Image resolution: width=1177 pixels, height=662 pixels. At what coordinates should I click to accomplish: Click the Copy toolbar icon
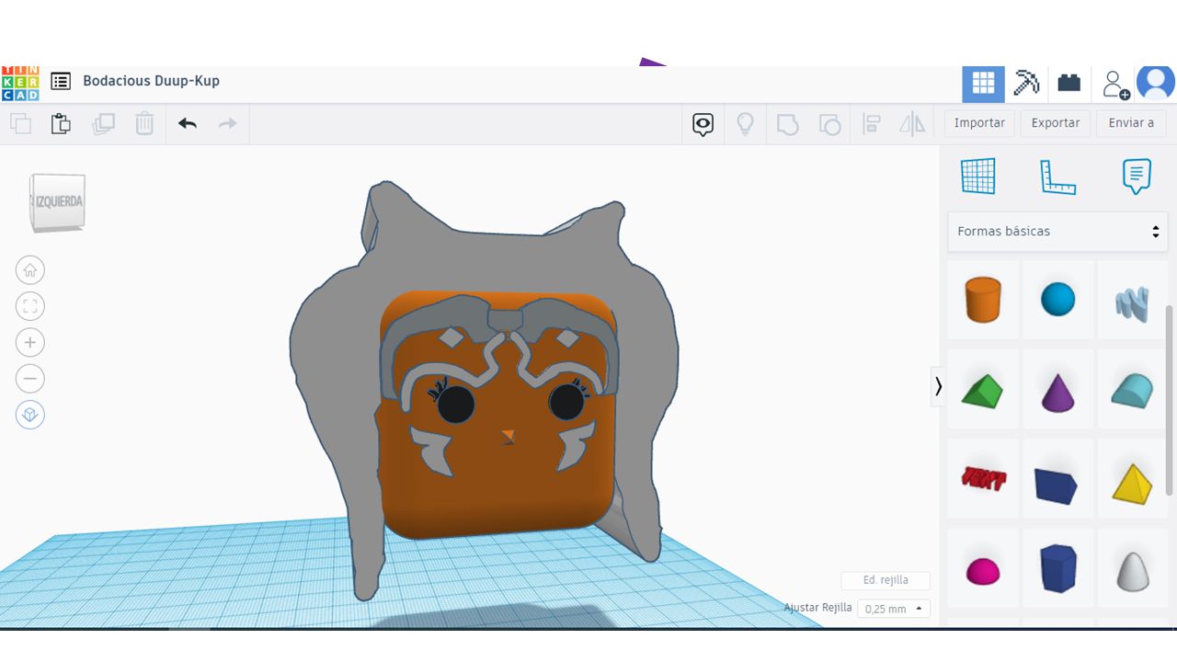[x=20, y=123]
